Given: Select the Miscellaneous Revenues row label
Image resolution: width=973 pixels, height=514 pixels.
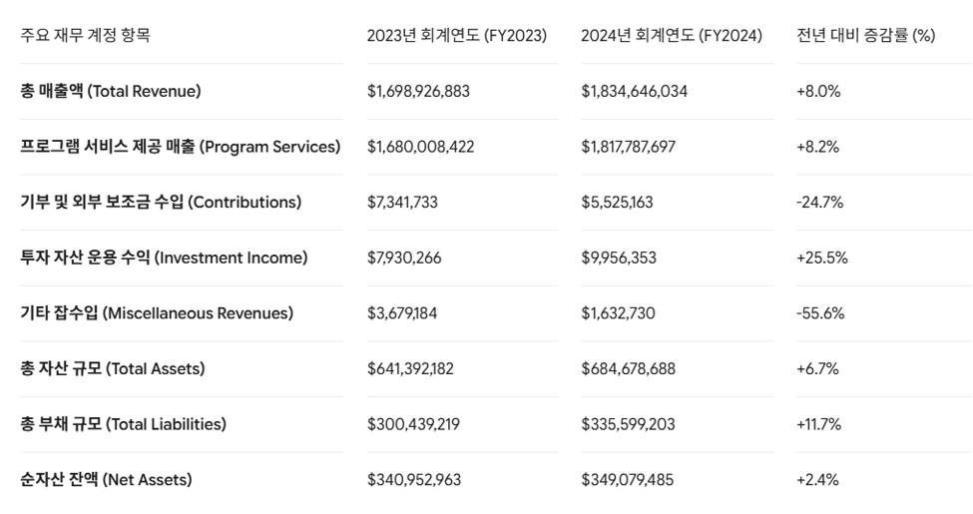Looking at the screenshot, I should click(x=157, y=312).
